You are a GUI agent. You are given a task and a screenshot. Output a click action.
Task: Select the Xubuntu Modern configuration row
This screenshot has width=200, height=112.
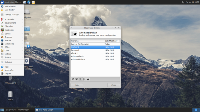[95, 59]
